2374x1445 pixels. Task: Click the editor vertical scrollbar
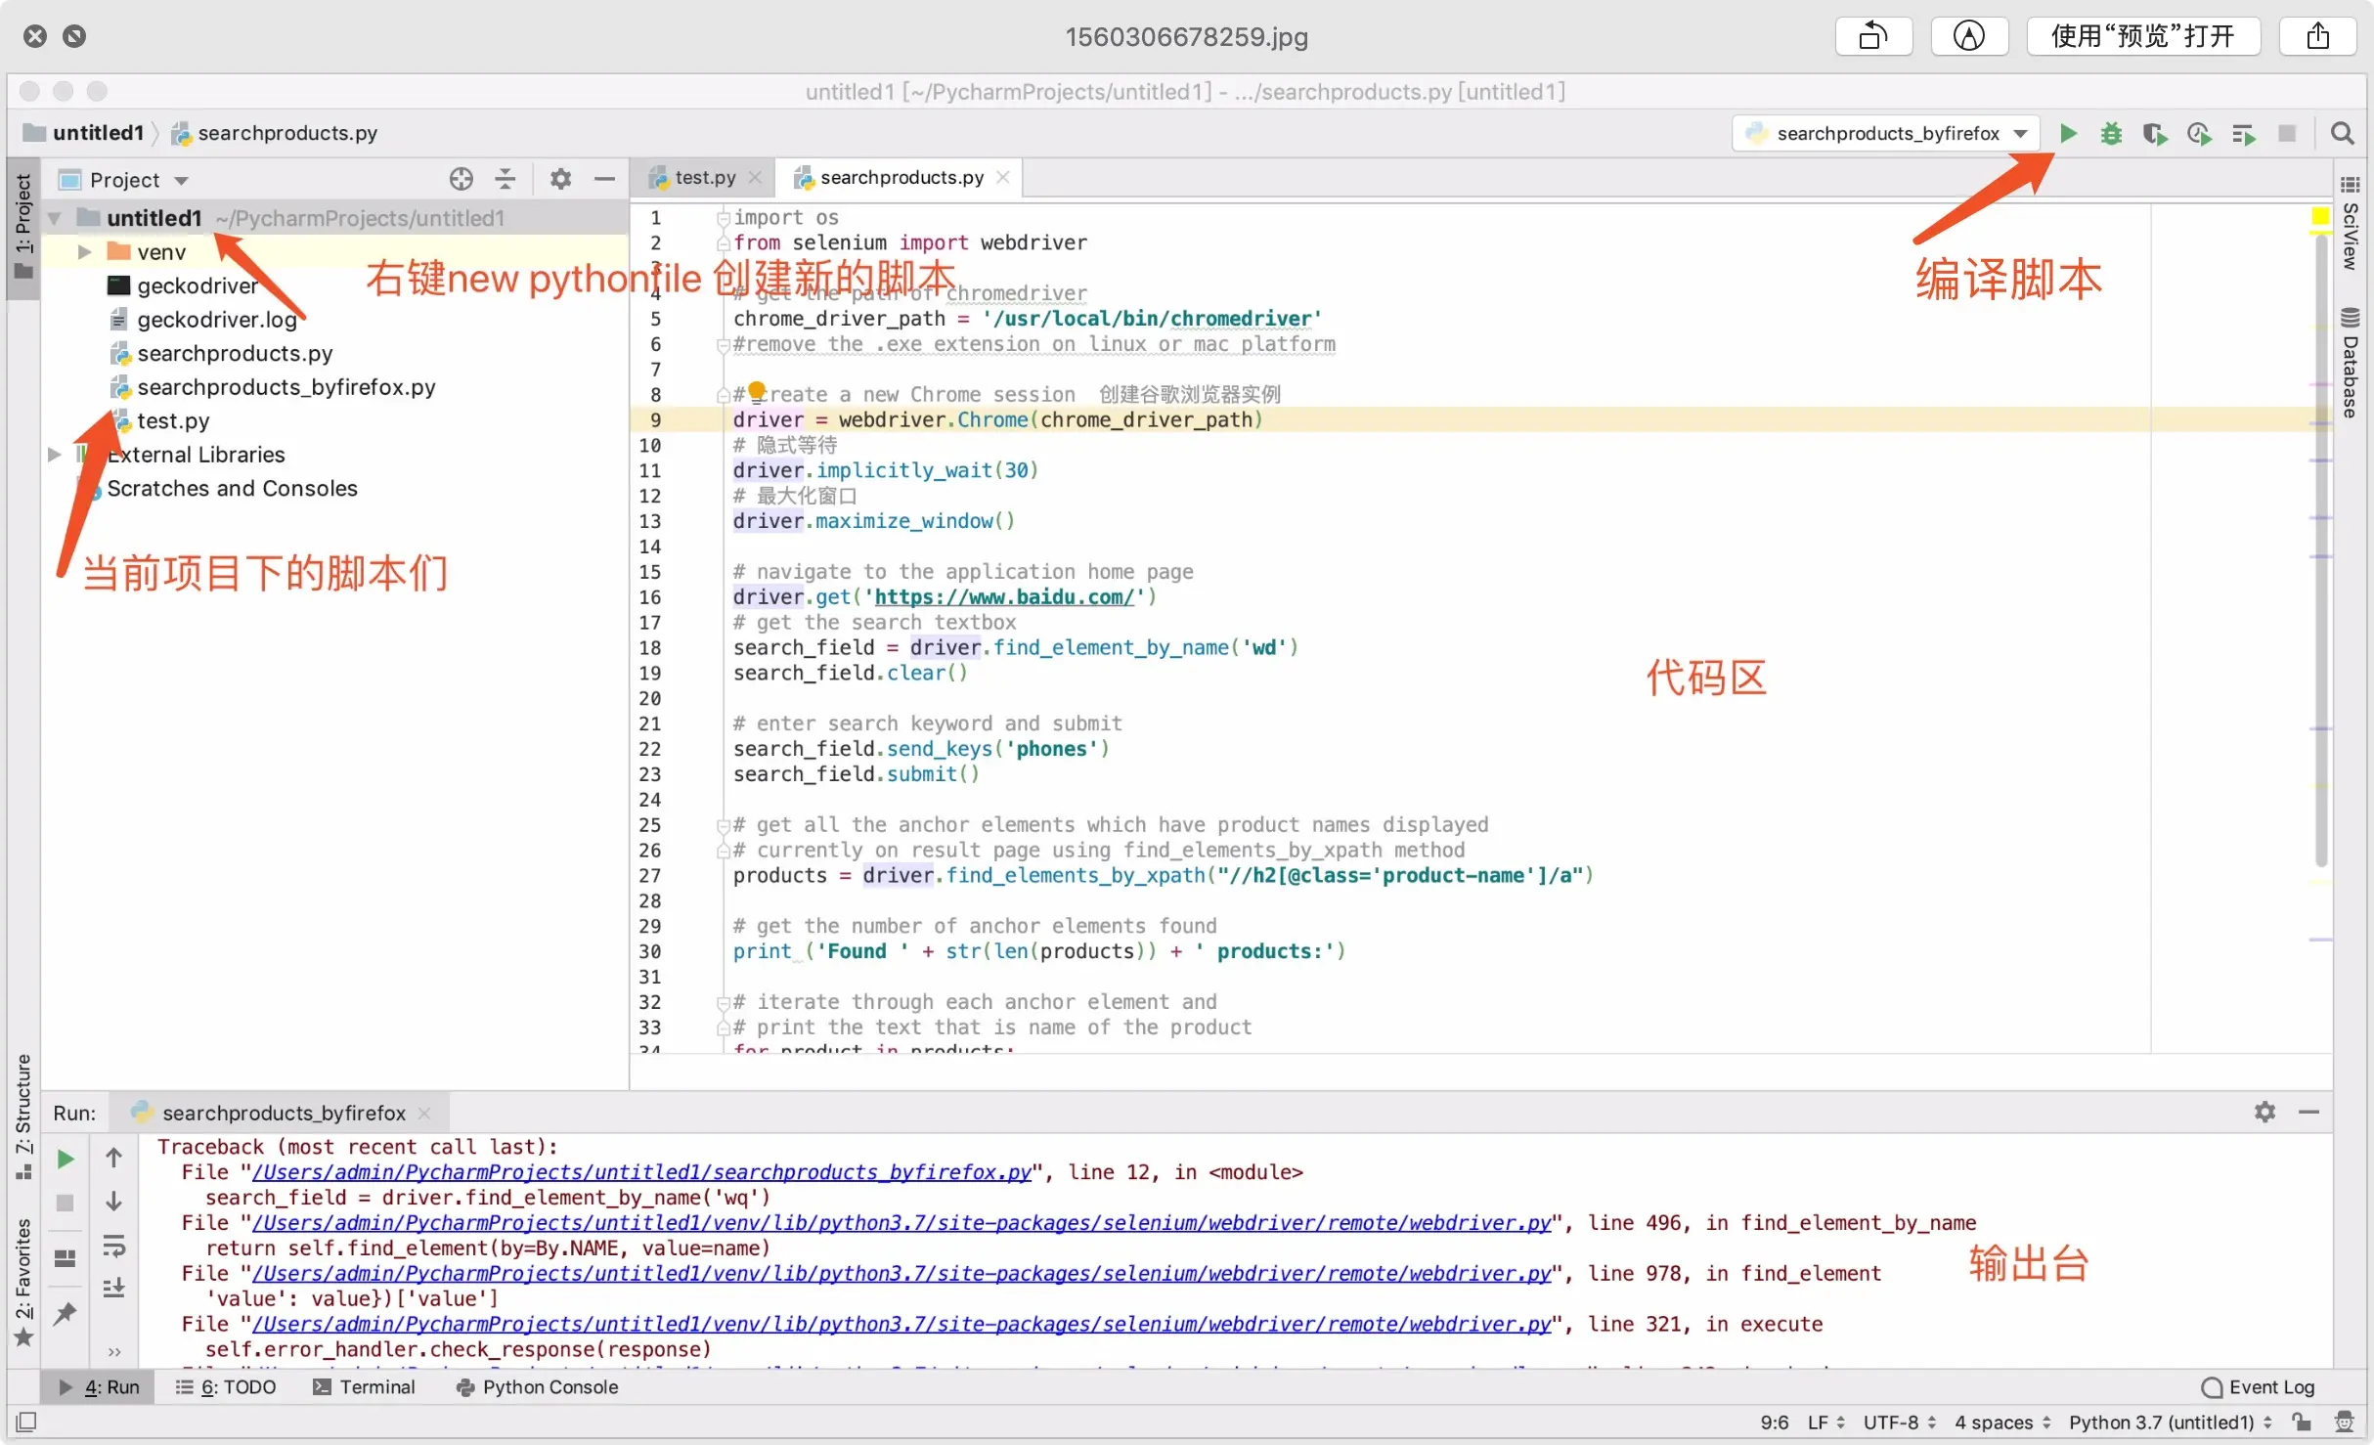click(2320, 547)
